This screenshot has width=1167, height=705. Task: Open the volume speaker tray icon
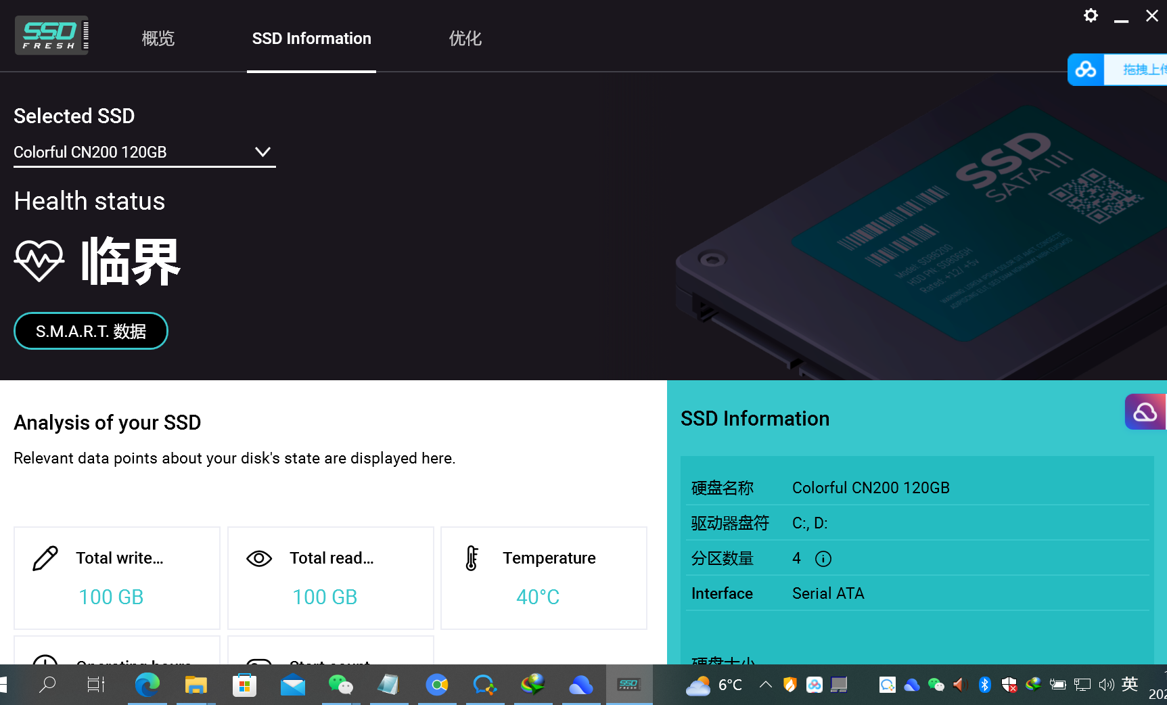coord(1106,685)
